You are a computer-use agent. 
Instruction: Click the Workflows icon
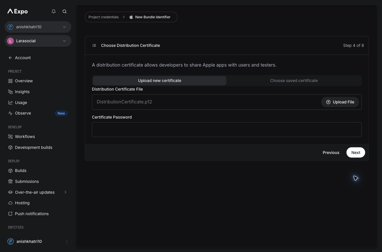point(10,137)
